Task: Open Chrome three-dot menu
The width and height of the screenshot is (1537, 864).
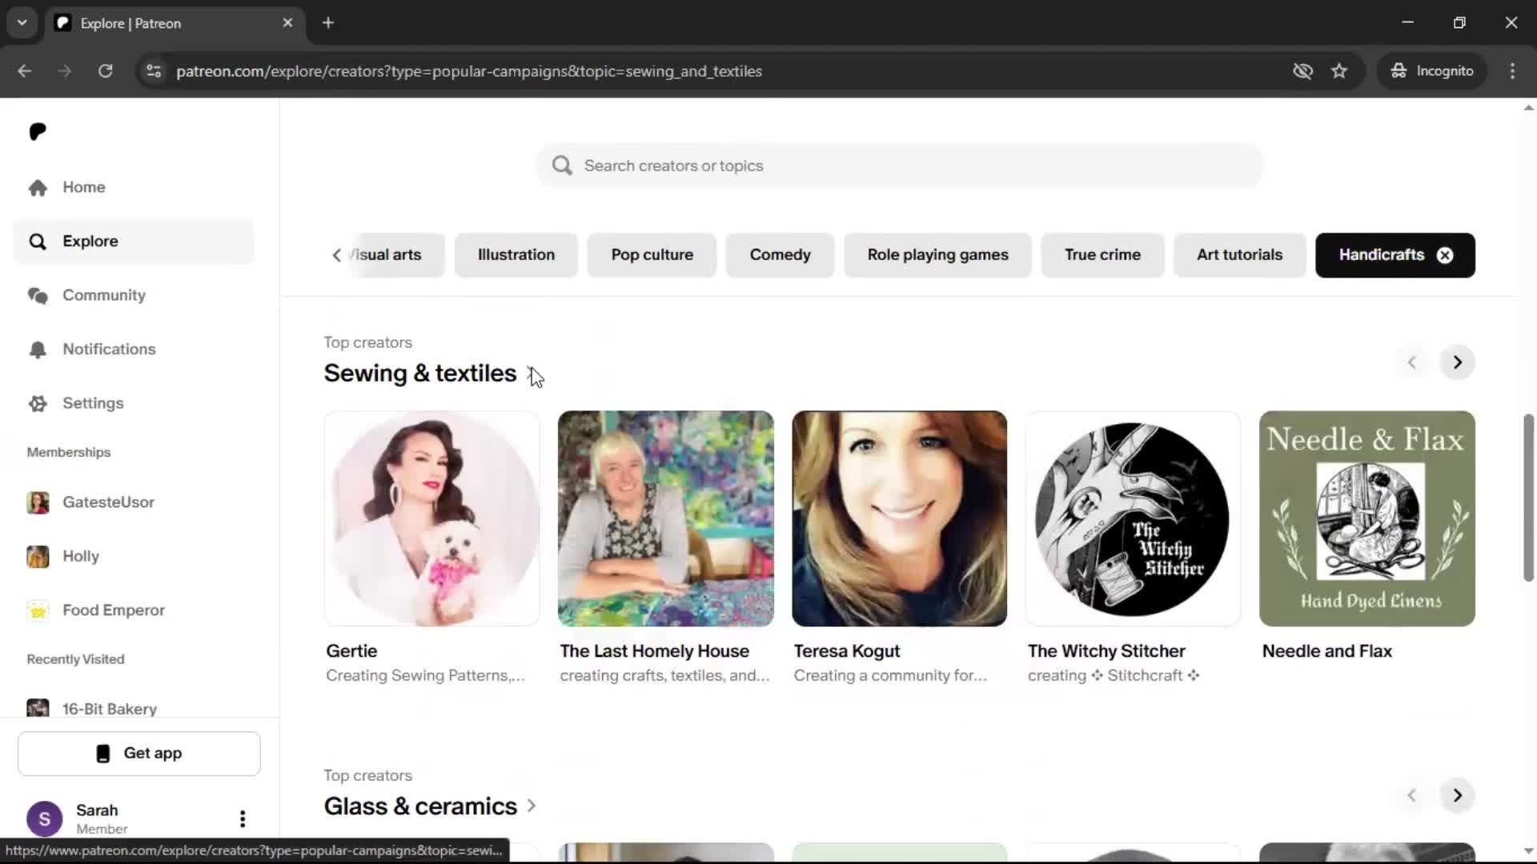Action: pos(1512,71)
